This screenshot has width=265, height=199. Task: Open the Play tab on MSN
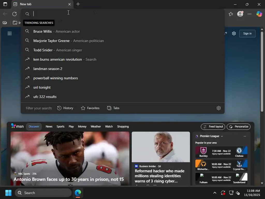(x=71, y=126)
